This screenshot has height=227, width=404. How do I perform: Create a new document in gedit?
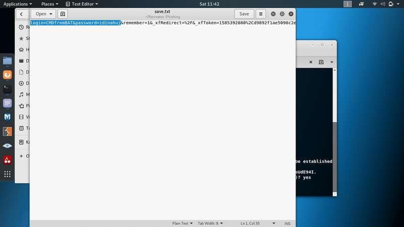pyautogui.click(x=63, y=14)
